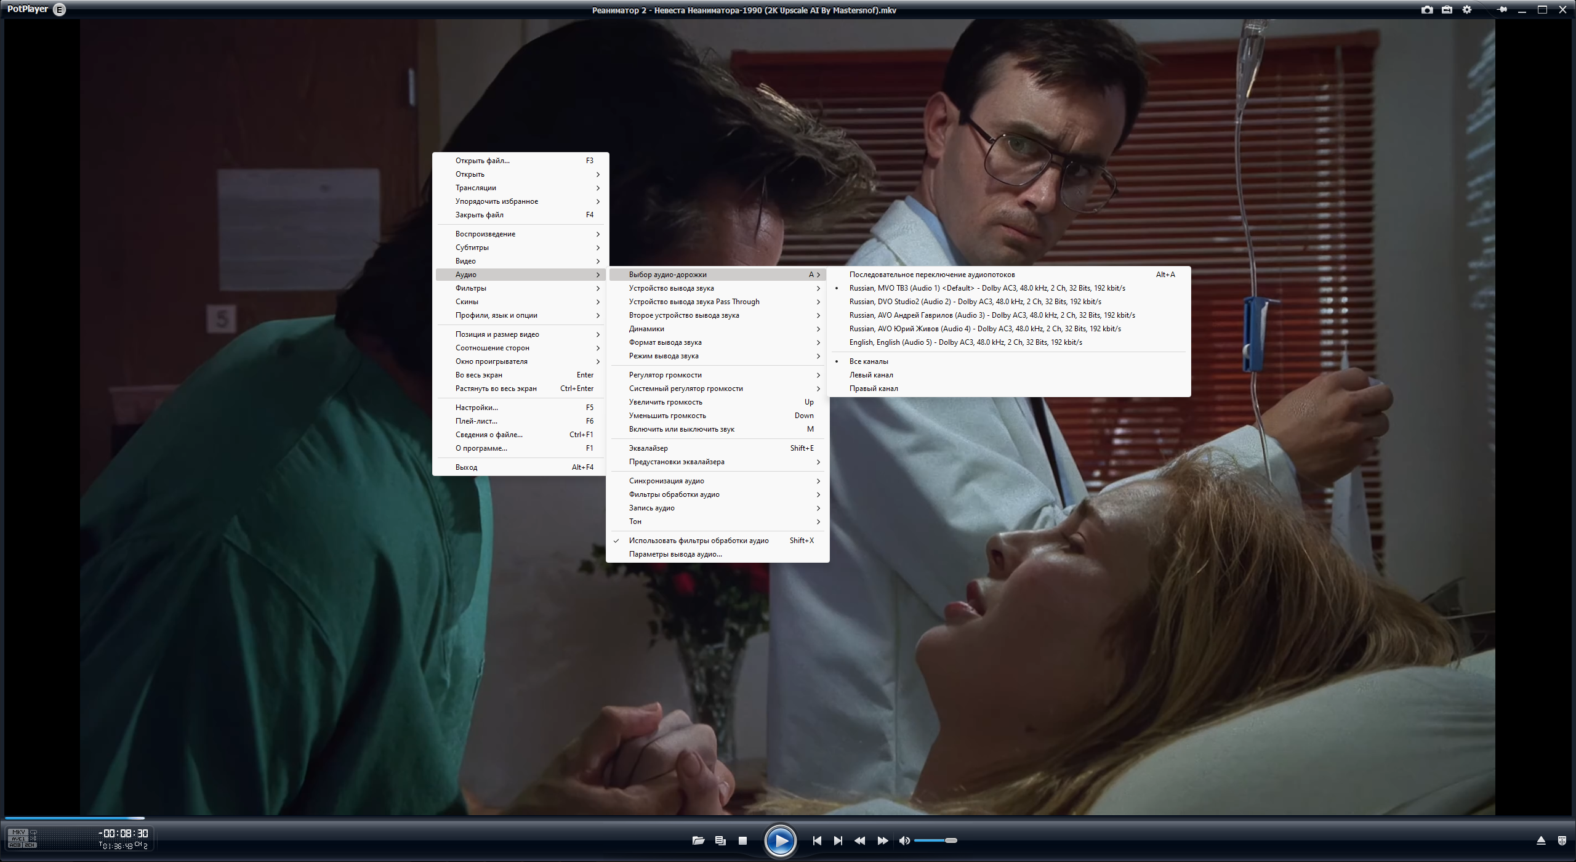Open file via folder icon in control bar
The image size is (1576, 862).
[x=698, y=840]
